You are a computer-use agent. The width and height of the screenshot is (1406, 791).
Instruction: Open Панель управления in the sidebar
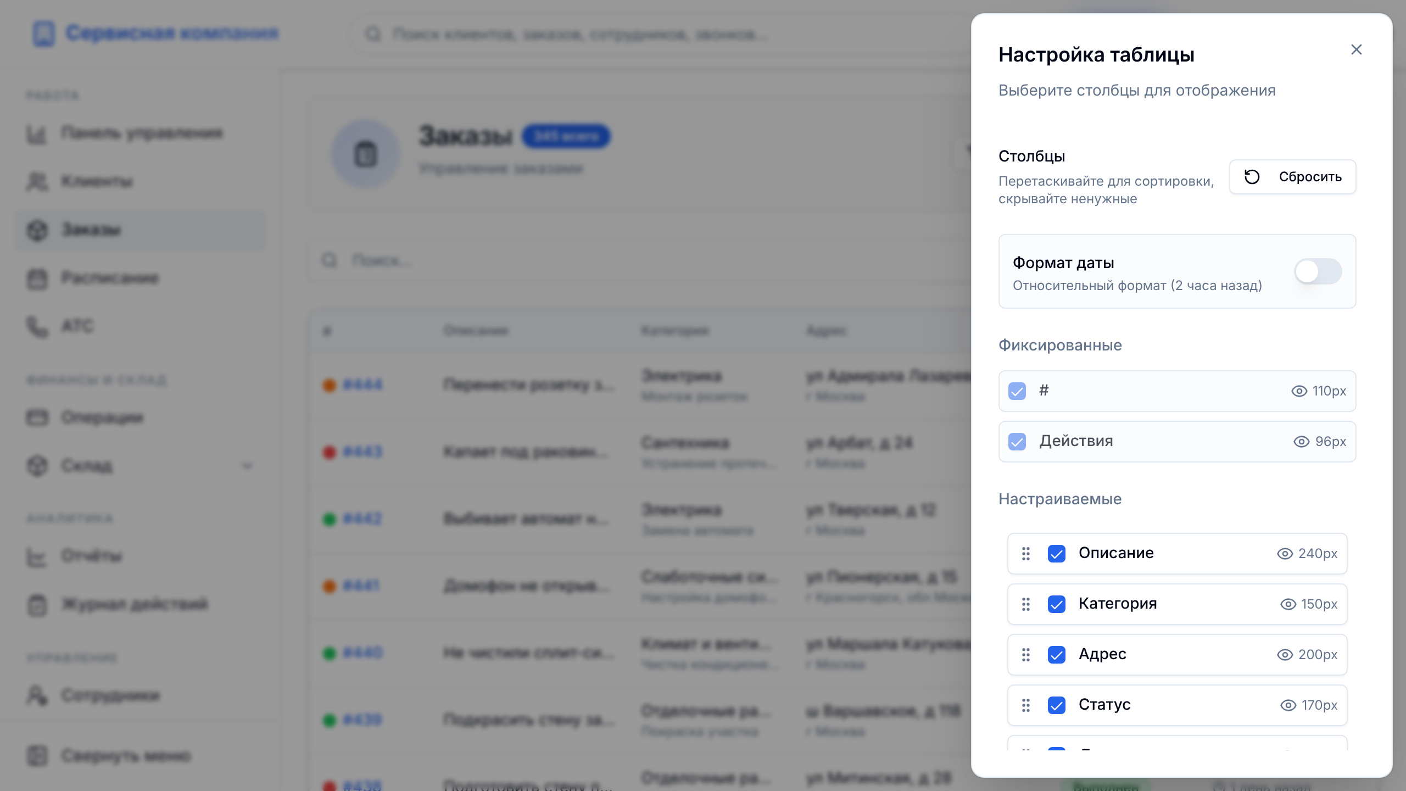141,133
